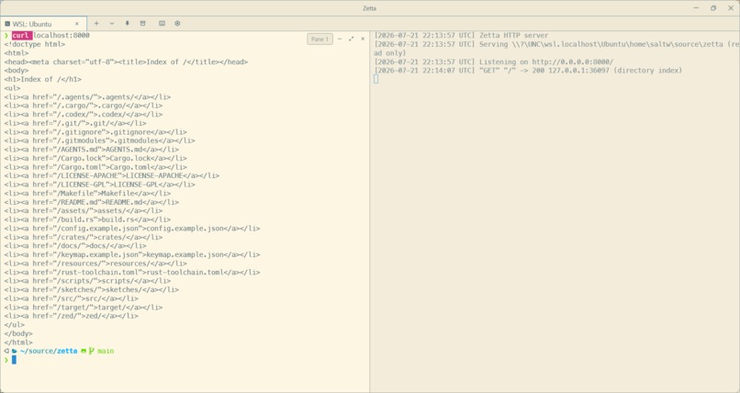Minimize Pane 1 with dash icon
The height and width of the screenshot is (393, 740).
pyautogui.click(x=340, y=39)
